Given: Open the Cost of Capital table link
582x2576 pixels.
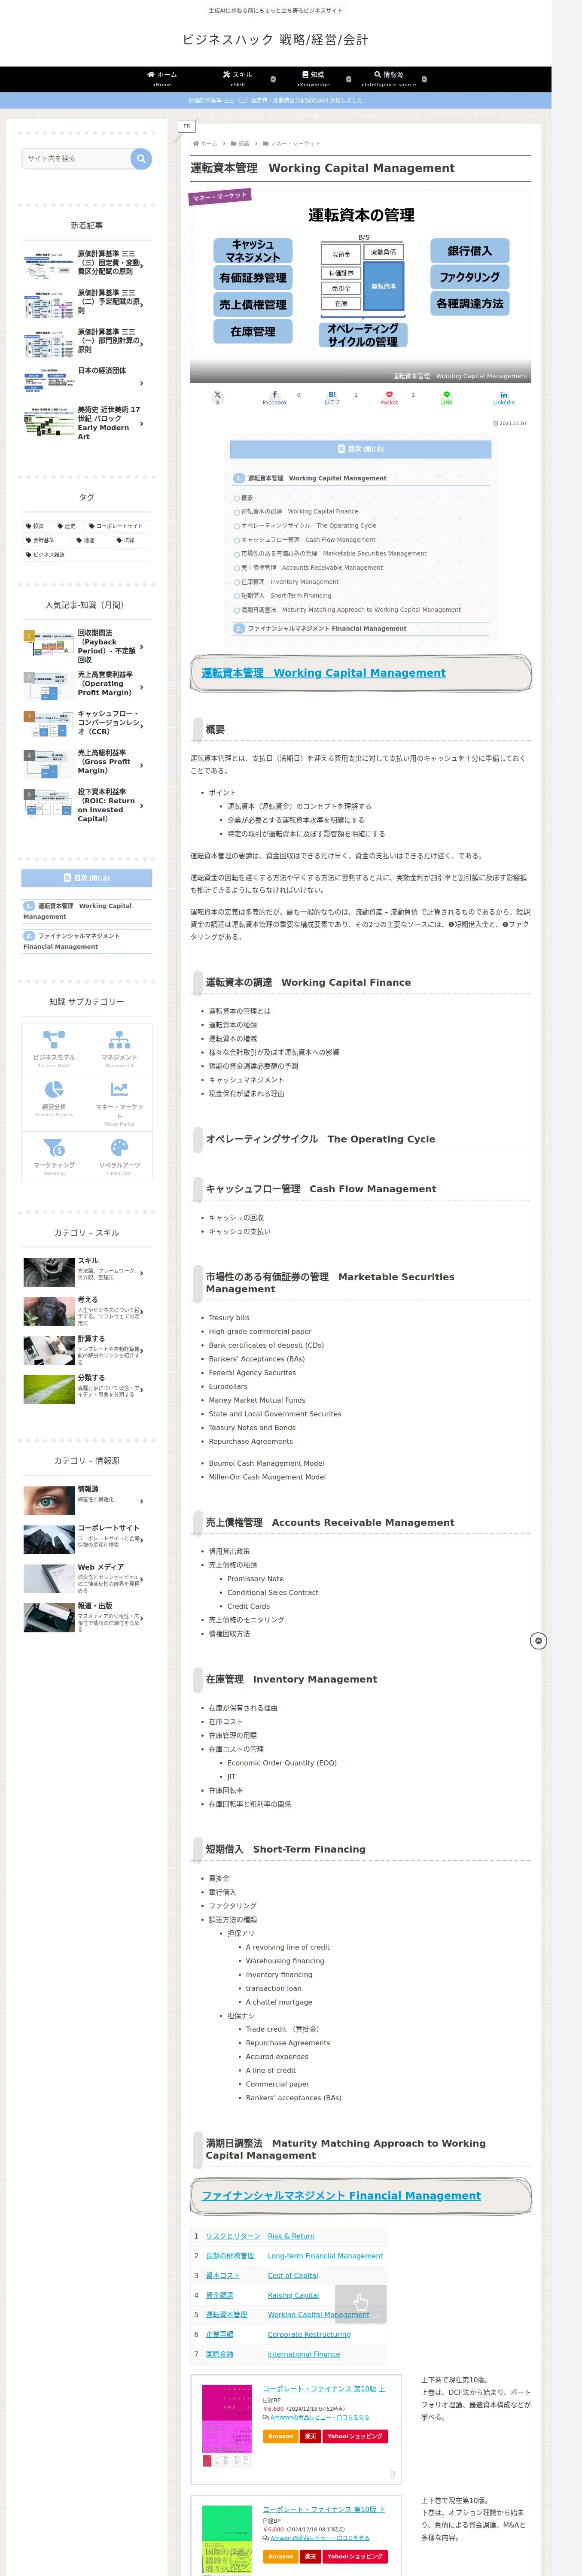Looking at the screenshot, I should [292, 2275].
